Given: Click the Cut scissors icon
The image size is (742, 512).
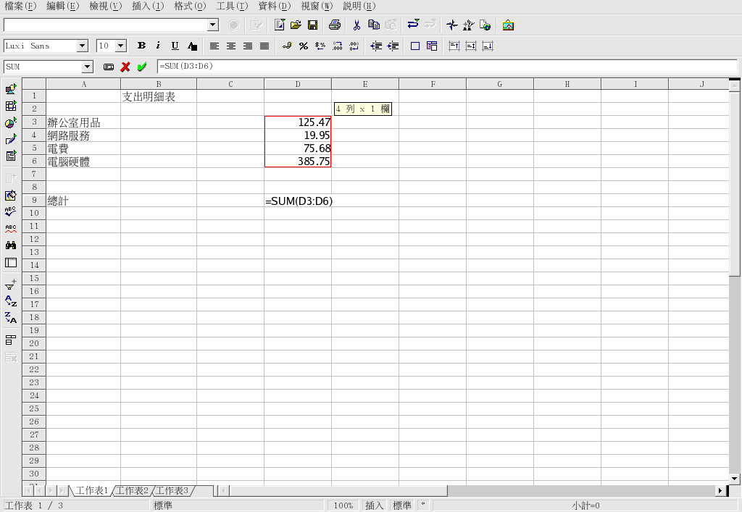Looking at the screenshot, I should [357, 25].
